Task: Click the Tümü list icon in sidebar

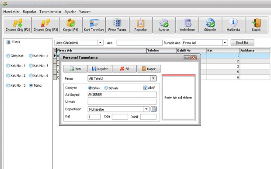Action: coord(8,42)
